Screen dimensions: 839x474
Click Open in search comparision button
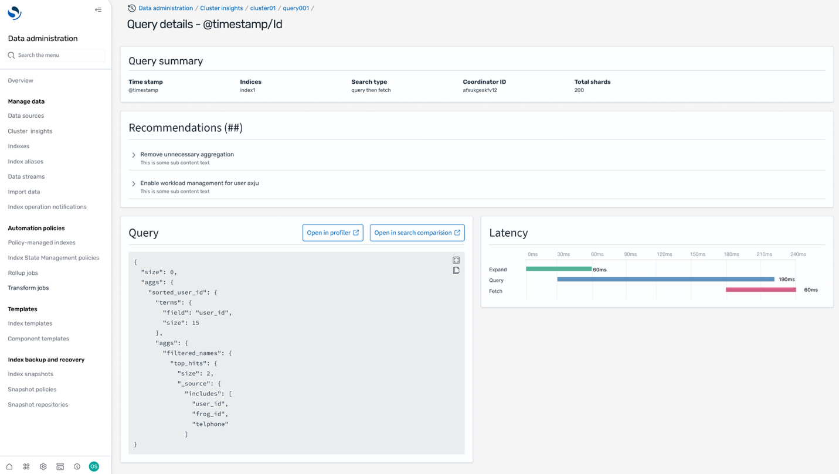pyautogui.click(x=417, y=233)
